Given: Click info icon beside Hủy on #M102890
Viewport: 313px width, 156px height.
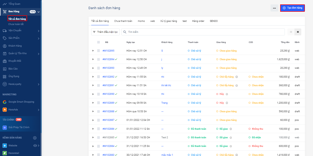Looking at the screenshot, I should tap(227, 94).
